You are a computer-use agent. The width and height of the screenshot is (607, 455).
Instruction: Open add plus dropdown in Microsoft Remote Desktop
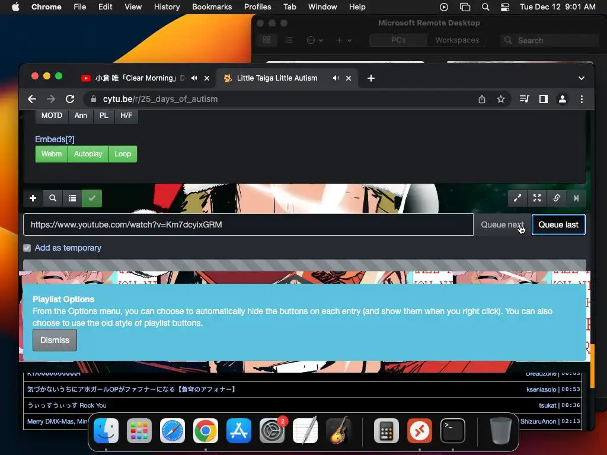coord(343,40)
